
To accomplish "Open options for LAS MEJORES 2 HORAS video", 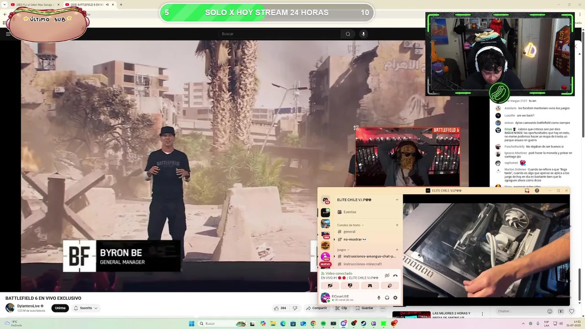I will 482,314.
